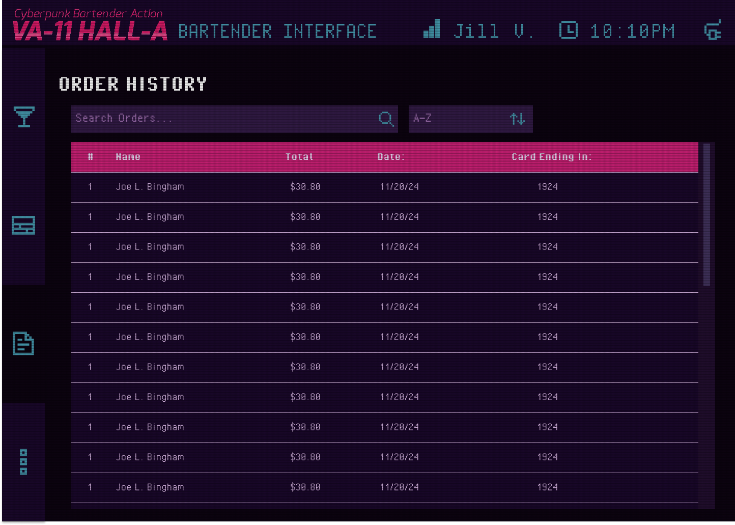Viewport: 735px width, 525px height.
Task: Click the ORDER HISTORY heading
Action: (133, 84)
